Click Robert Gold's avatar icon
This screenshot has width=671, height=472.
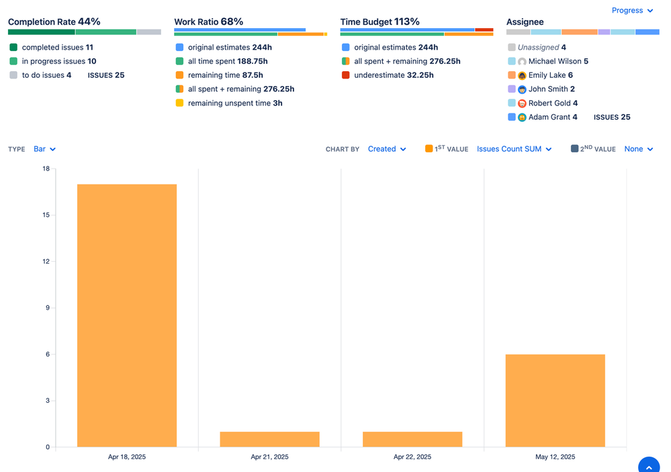522,103
